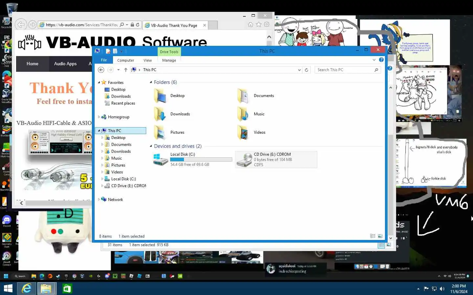The width and height of the screenshot is (473, 295).
Task: Select the CD Drive (E:) CDROM drive
Action: 276,160
